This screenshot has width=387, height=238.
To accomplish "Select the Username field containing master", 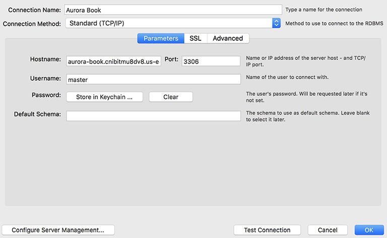I will tap(153, 79).
